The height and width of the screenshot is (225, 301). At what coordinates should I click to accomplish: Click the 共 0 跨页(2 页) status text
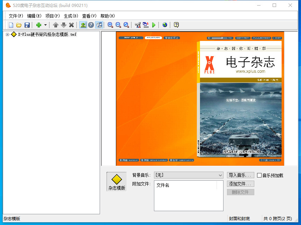point(277,219)
